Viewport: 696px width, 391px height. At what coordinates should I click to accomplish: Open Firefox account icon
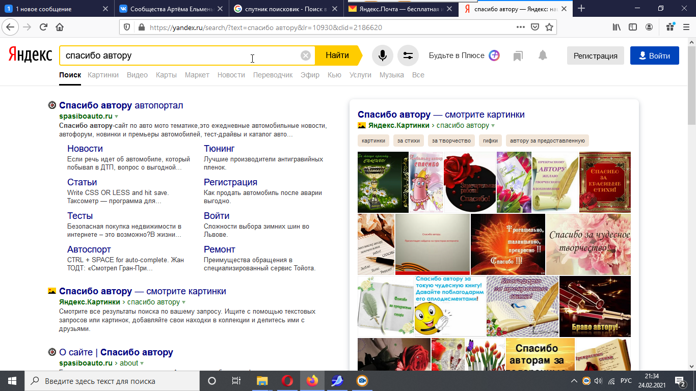point(649,27)
